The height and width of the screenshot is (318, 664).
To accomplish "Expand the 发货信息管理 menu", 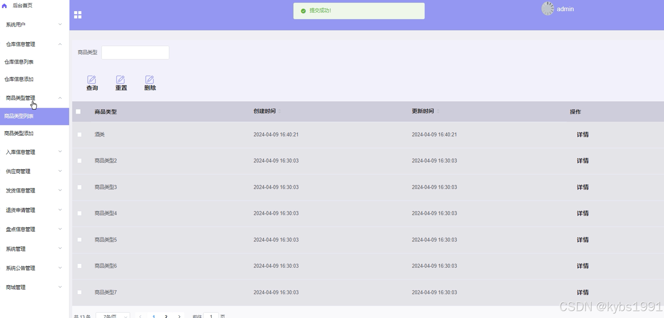I will click(x=35, y=190).
